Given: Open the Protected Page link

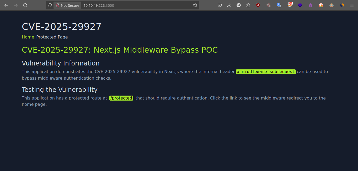Looking at the screenshot, I should (52, 37).
